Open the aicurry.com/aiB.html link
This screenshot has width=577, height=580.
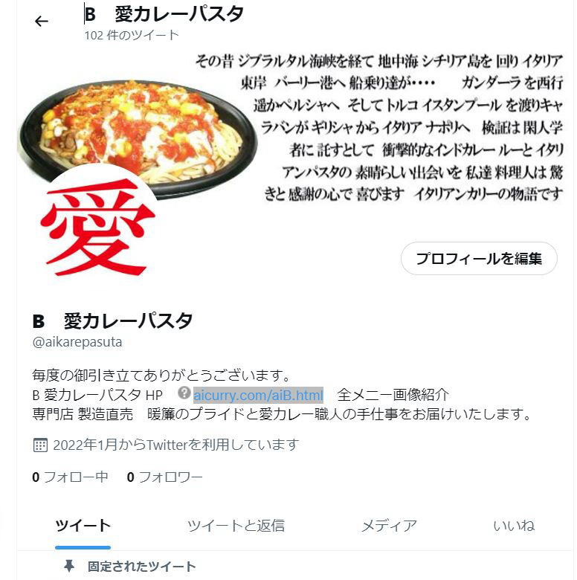[x=258, y=395]
